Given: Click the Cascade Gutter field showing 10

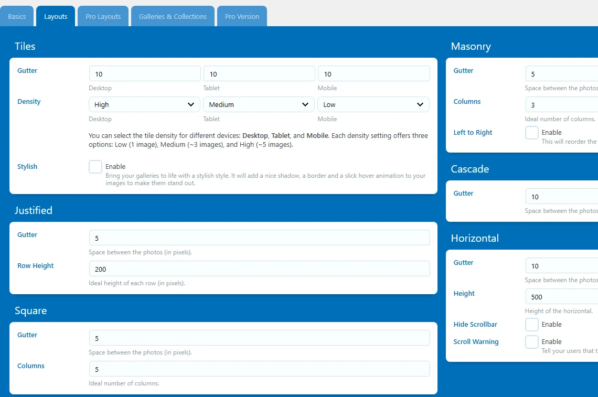Looking at the screenshot, I should pos(561,196).
